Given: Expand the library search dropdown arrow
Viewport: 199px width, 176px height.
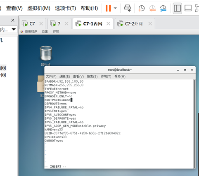Looking at the screenshot, I should [x=14, y=29].
